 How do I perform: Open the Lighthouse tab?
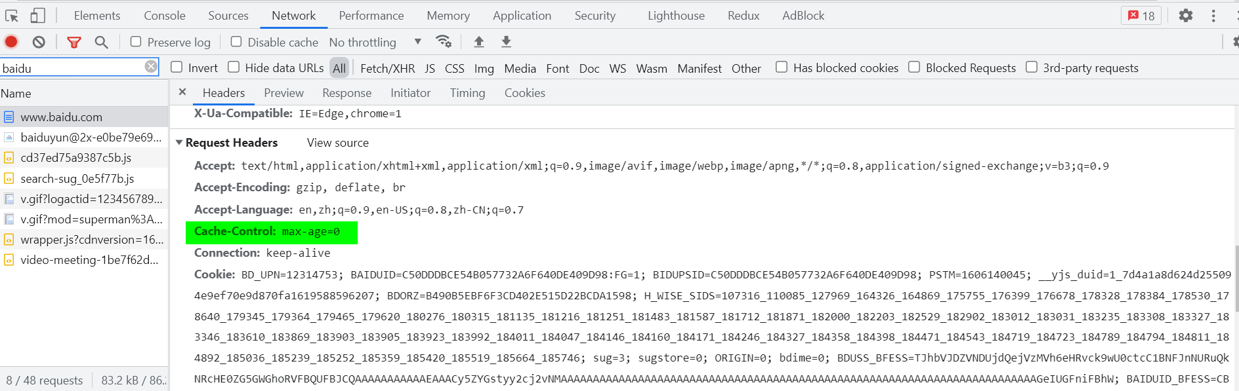click(x=676, y=16)
